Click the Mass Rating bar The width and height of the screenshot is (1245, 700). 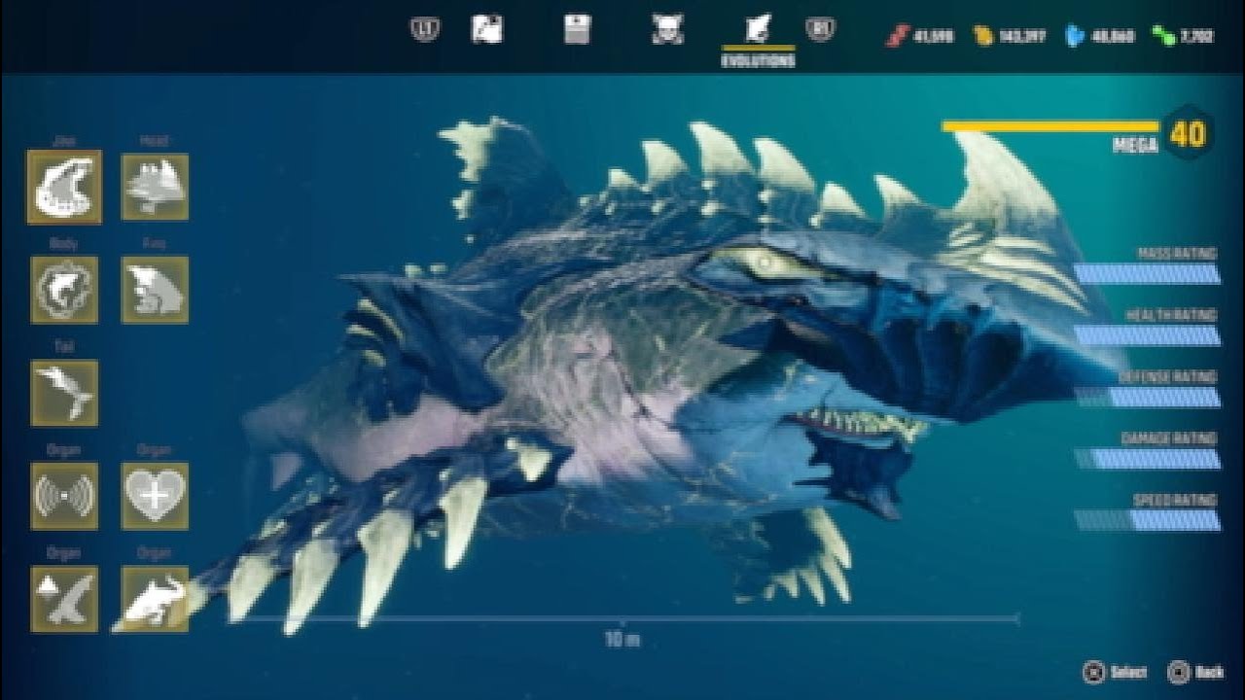click(x=1147, y=273)
